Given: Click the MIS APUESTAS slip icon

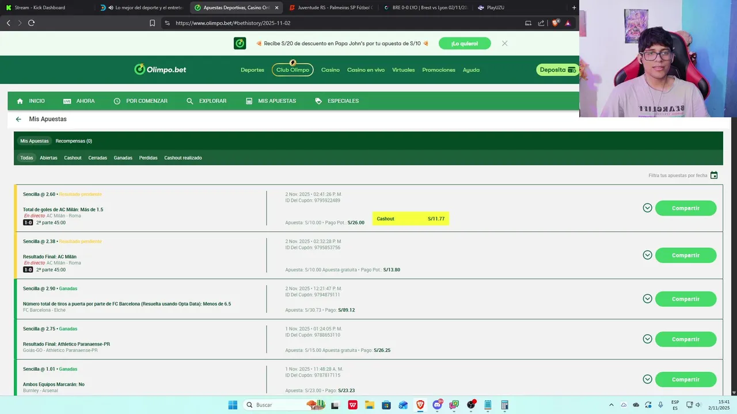Looking at the screenshot, I should point(249,101).
